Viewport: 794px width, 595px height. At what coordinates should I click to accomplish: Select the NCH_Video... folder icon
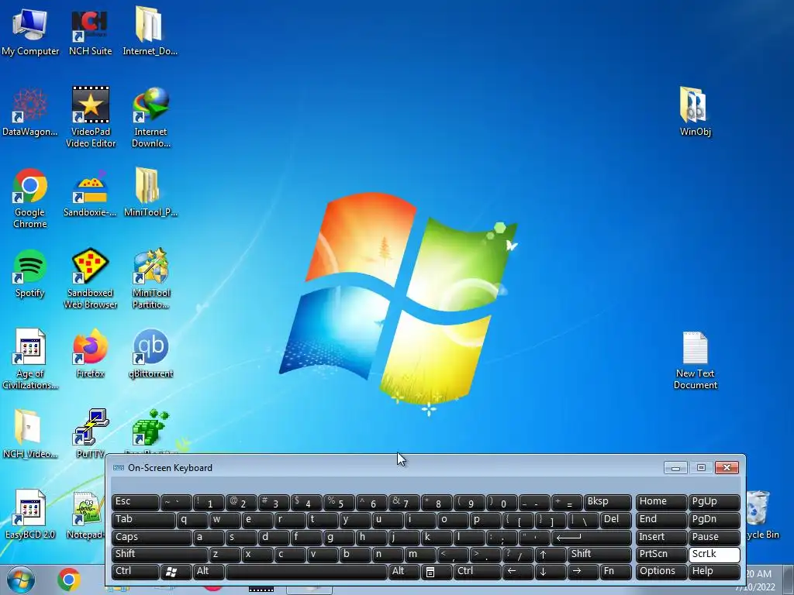pos(30,434)
